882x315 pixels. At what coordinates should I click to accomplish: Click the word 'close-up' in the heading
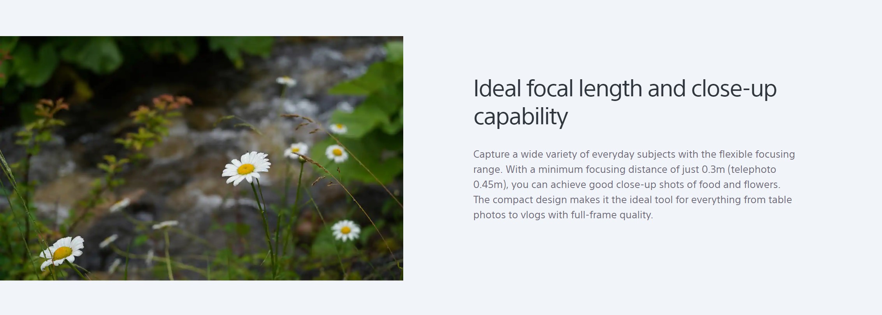pyautogui.click(x=734, y=89)
